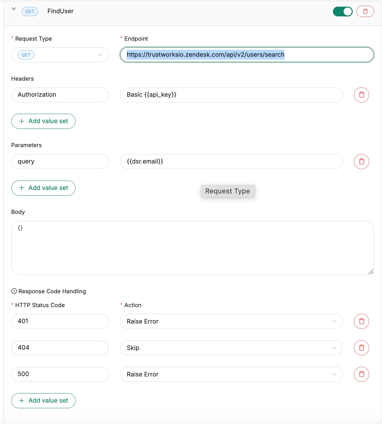Delete the 500 response code row
The height and width of the screenshot is (424, 382).
[x=362, y=374]
